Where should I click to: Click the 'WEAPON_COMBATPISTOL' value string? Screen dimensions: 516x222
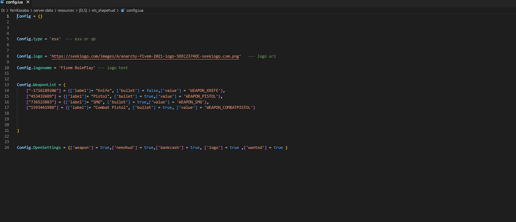point(229,108)
